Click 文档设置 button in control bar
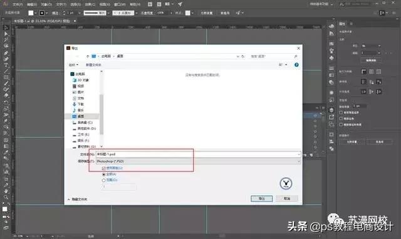This screenshot has height=239, width=401. 207,13
